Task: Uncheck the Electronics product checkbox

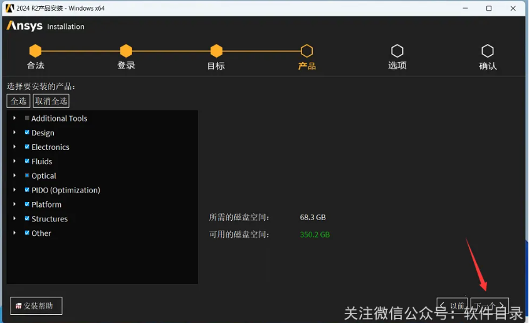Action: point(27,147)
